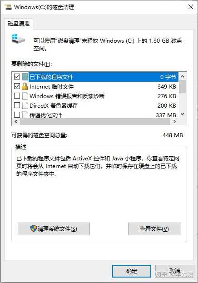
Task: Click the lock icon for Internet 临时文件
Action: tap(25, 86)
